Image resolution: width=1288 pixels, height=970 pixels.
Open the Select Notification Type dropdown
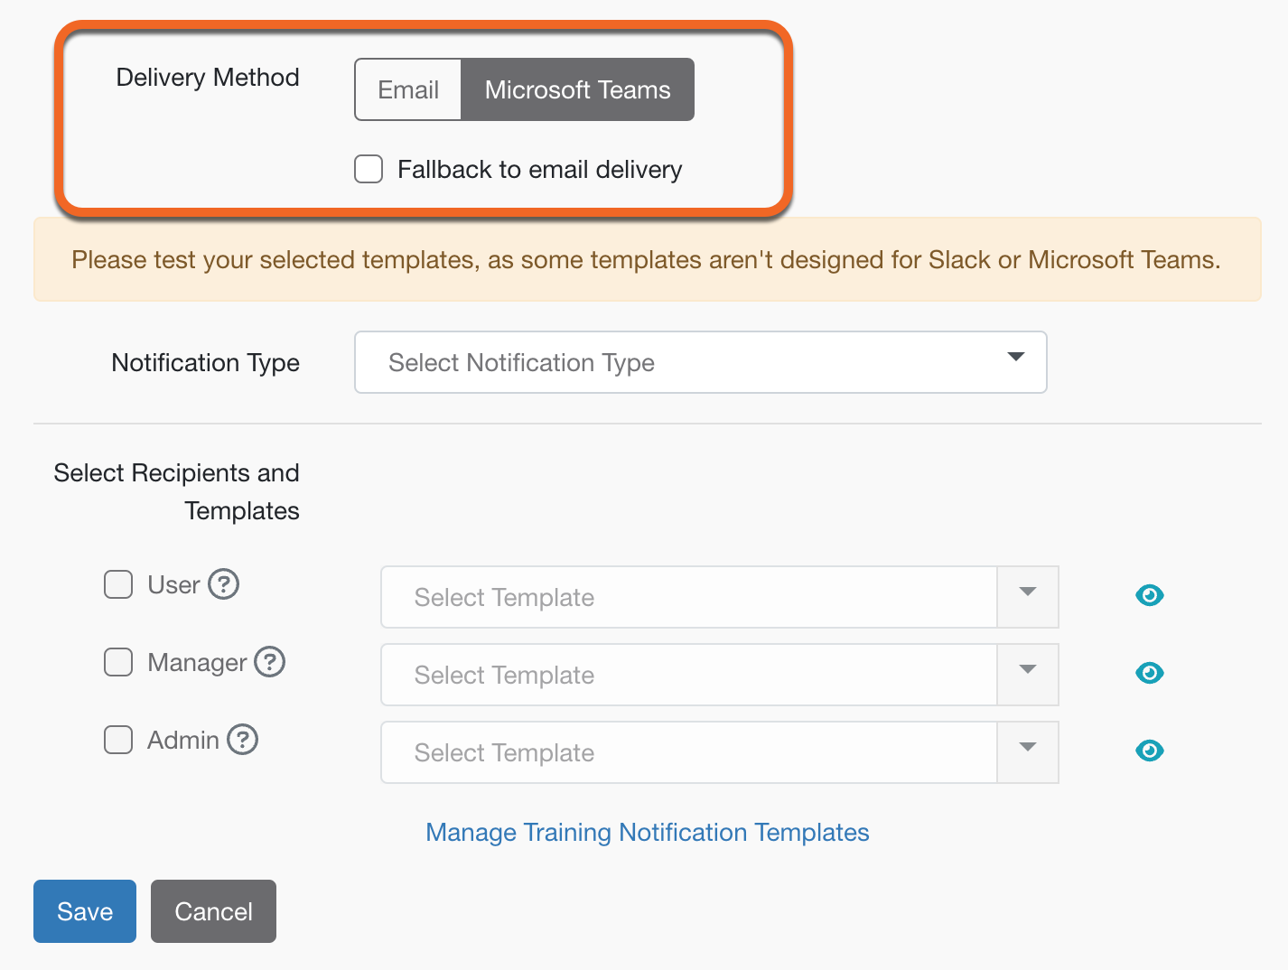700,362
